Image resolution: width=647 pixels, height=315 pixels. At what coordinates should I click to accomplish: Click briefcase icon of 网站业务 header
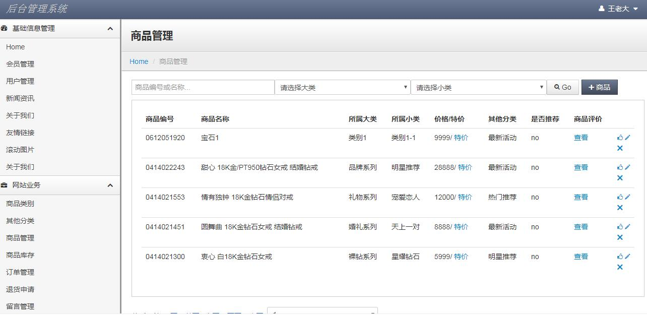(4, 185)
